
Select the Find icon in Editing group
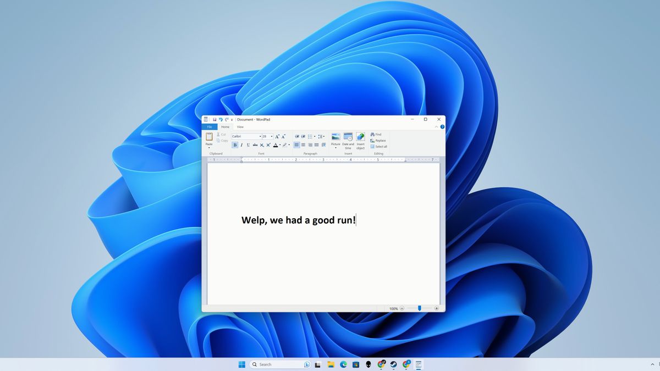(377, 135)
